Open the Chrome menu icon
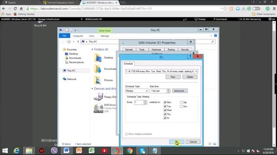The height and width of the screenshot is (155, 277). (x=274, y=9)
